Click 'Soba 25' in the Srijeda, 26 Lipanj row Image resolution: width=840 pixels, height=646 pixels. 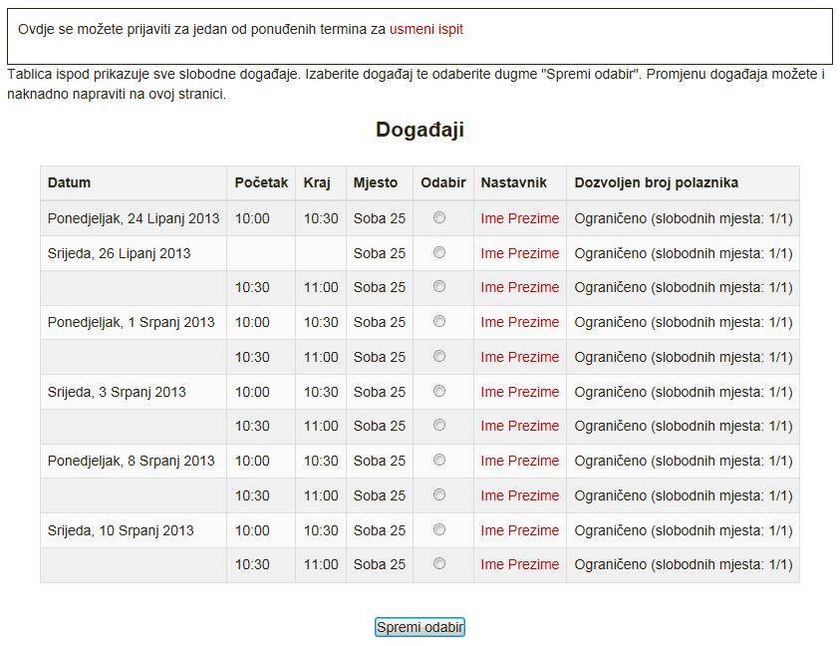click(380, 253)
